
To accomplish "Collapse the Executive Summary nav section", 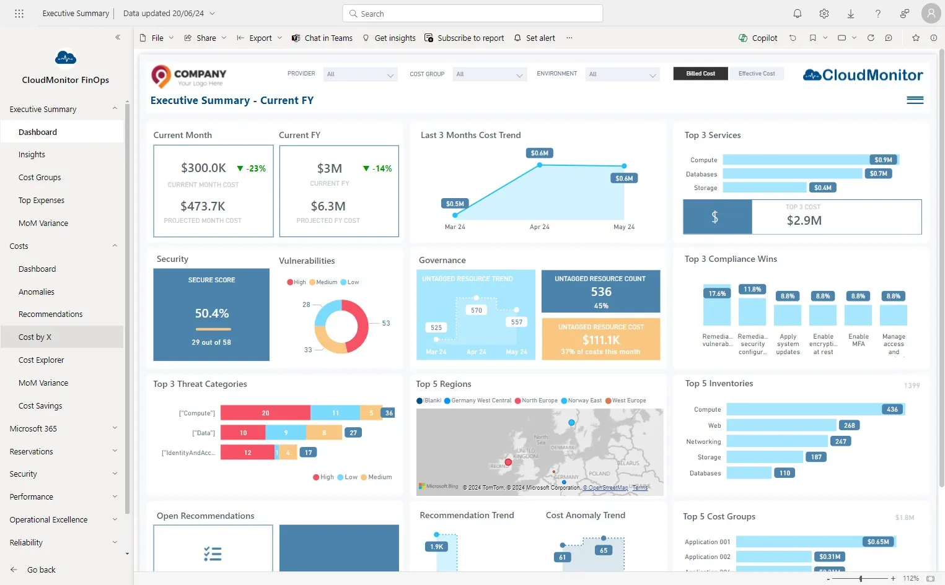I will coord(115,108).
